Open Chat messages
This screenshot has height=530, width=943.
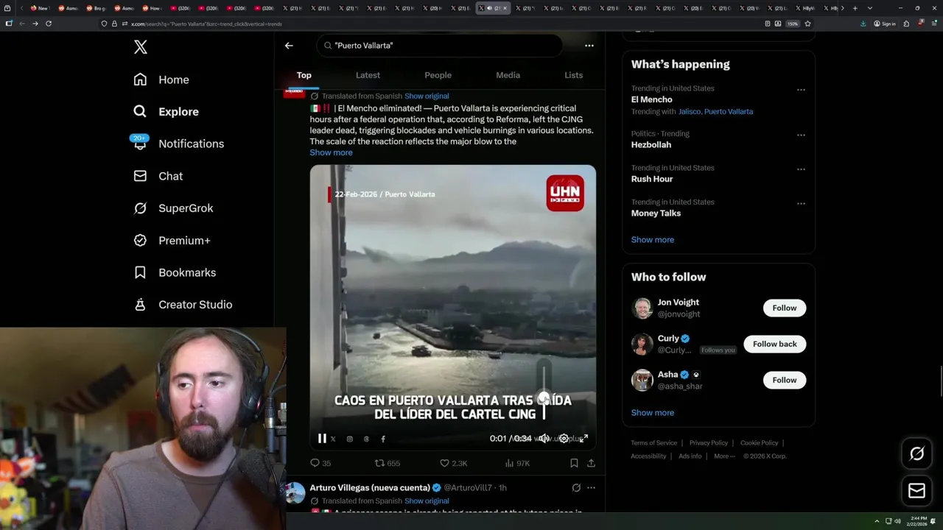pyautogui.click(x=158, y=176)
